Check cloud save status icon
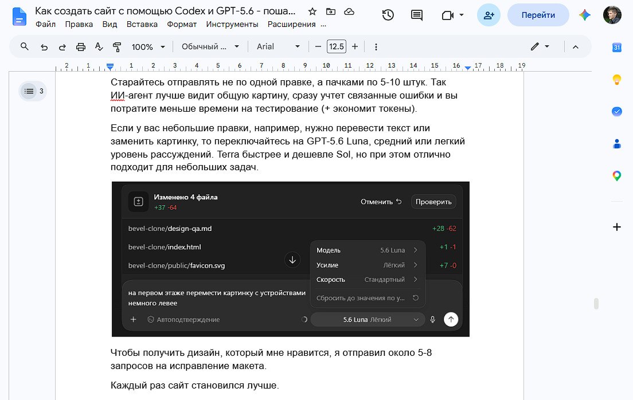The height and width of the screenshot is (400, 633). pos(349,11)
